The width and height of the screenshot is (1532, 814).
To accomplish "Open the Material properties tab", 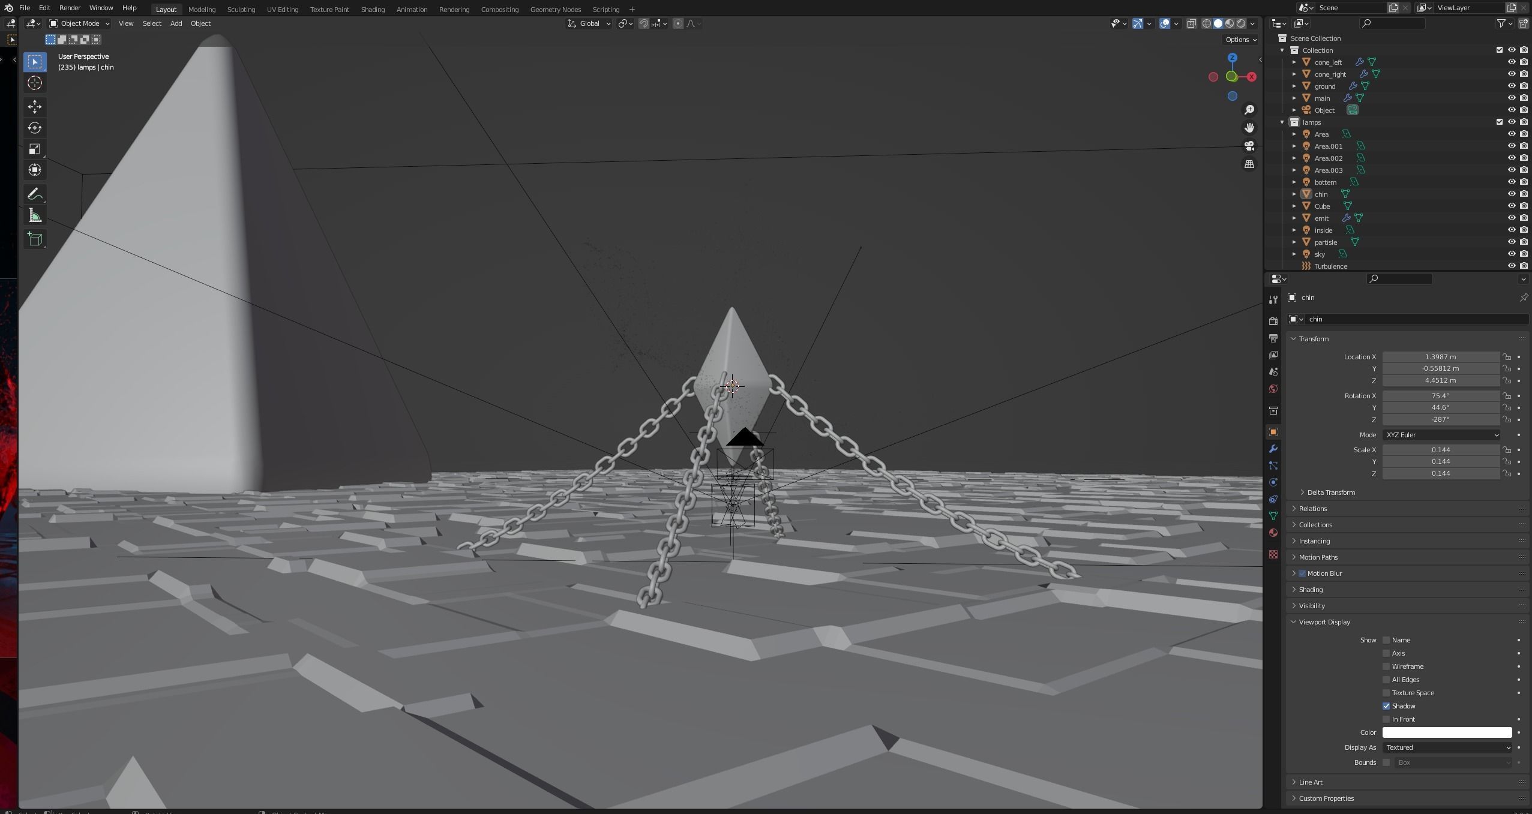I will [x=1273, y=533].
